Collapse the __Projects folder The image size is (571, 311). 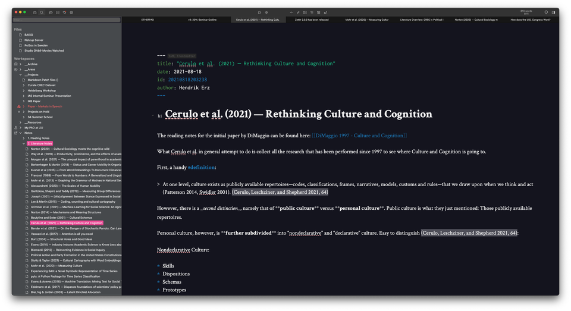pos(21,75)
